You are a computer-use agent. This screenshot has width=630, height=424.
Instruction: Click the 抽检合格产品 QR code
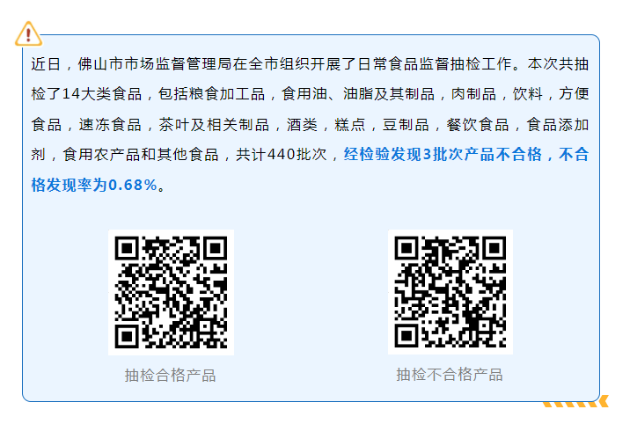[172, 292]
